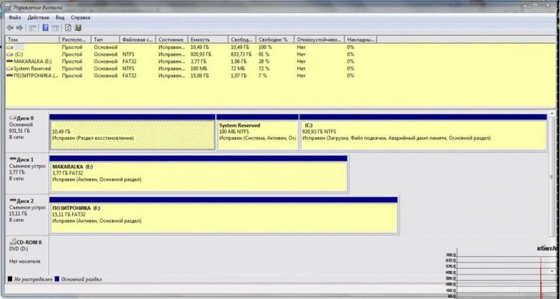Open the Файл menu
560x299 pixels.
coord(15,17)
